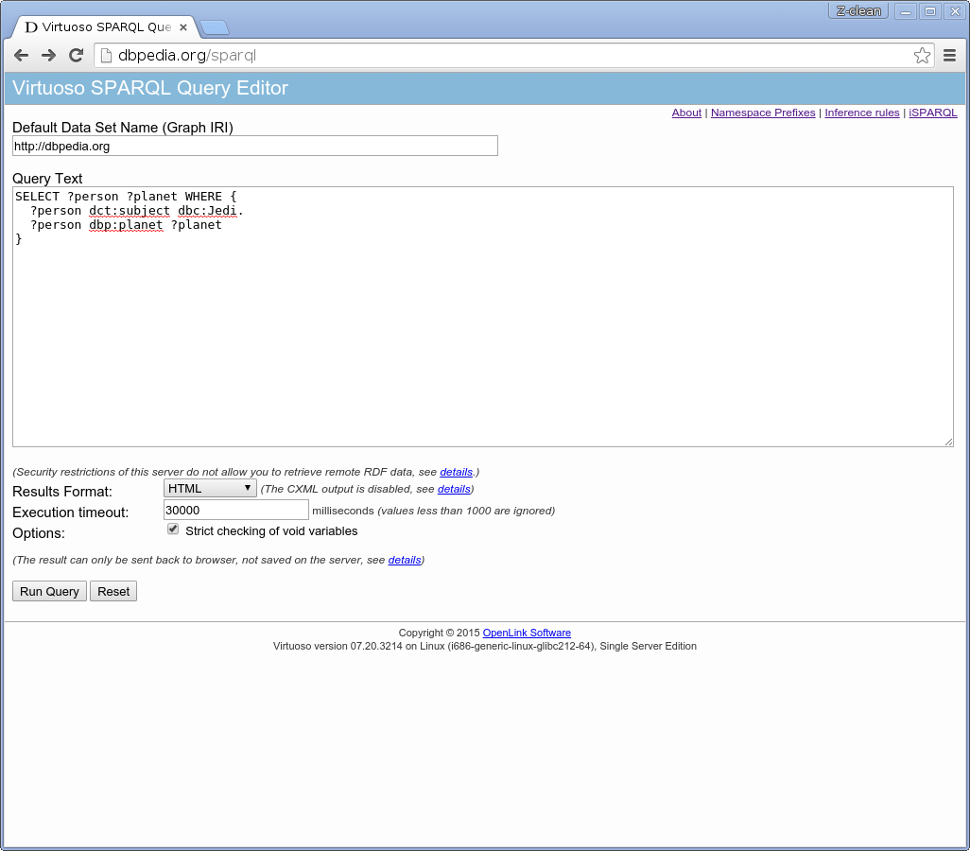Close the Virtuoso SPARQL tab

coord(183,27)
